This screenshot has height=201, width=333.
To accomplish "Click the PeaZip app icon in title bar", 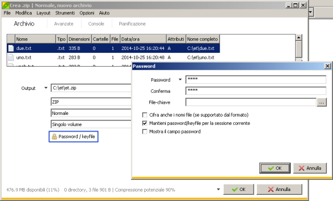I will coord(6,6).
